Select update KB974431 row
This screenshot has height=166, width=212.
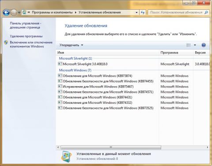98,97
